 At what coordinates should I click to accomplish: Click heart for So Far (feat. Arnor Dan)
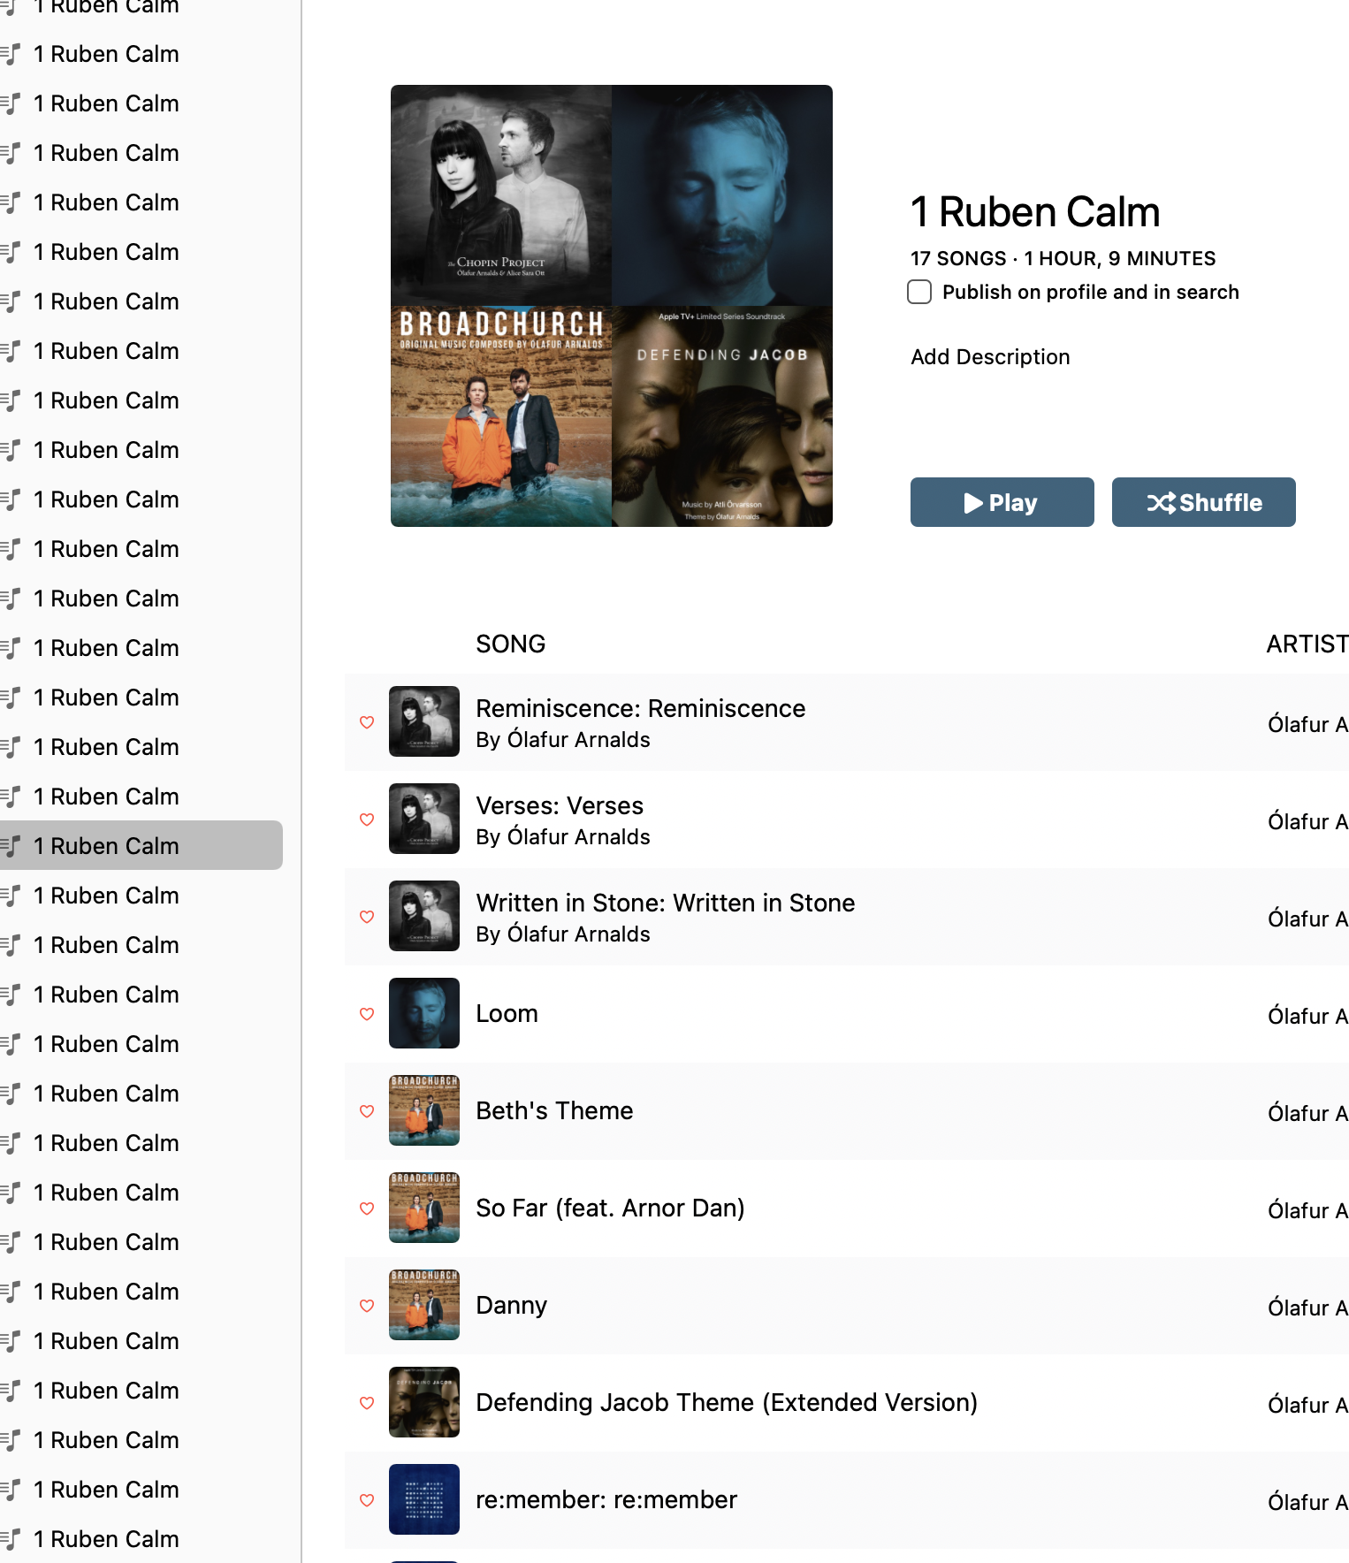[367, 1208]
